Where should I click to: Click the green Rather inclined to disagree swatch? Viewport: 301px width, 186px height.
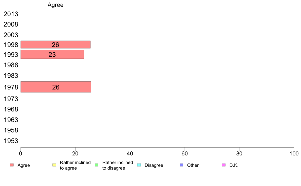tap(96, 165)
